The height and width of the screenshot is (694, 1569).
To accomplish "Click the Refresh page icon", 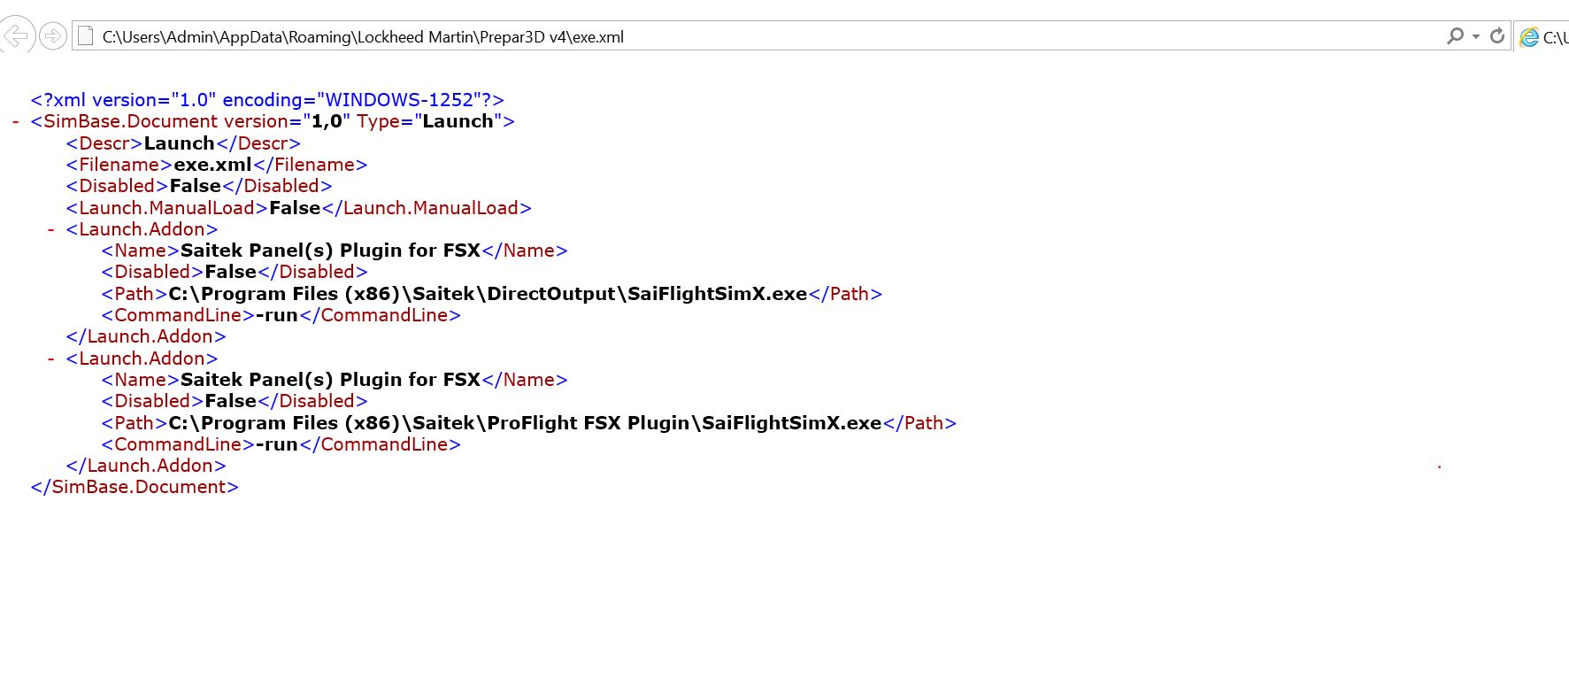I will click(1496, 36).
